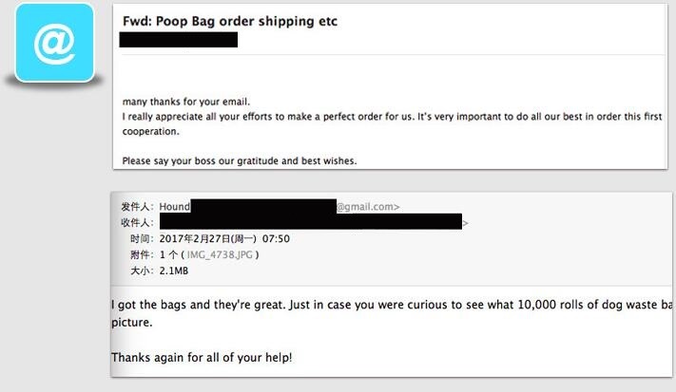Image resolution: width=676 pixels, height=392 pixels.
Task: Click the 2.1MB size value
Action: click(176, 271)
